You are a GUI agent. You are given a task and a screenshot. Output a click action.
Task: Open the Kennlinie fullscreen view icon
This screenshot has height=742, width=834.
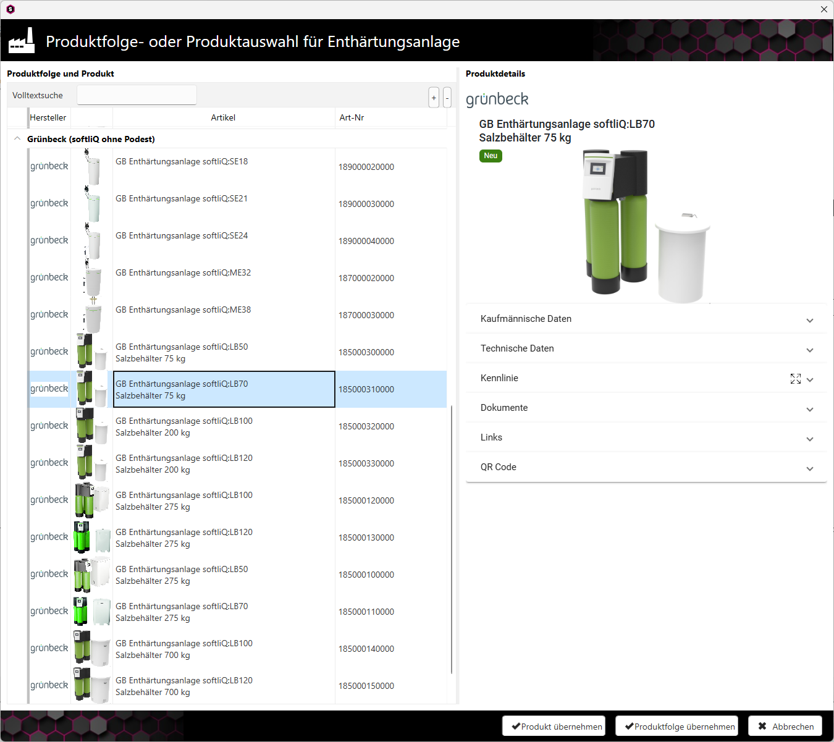tap(796, 379)
